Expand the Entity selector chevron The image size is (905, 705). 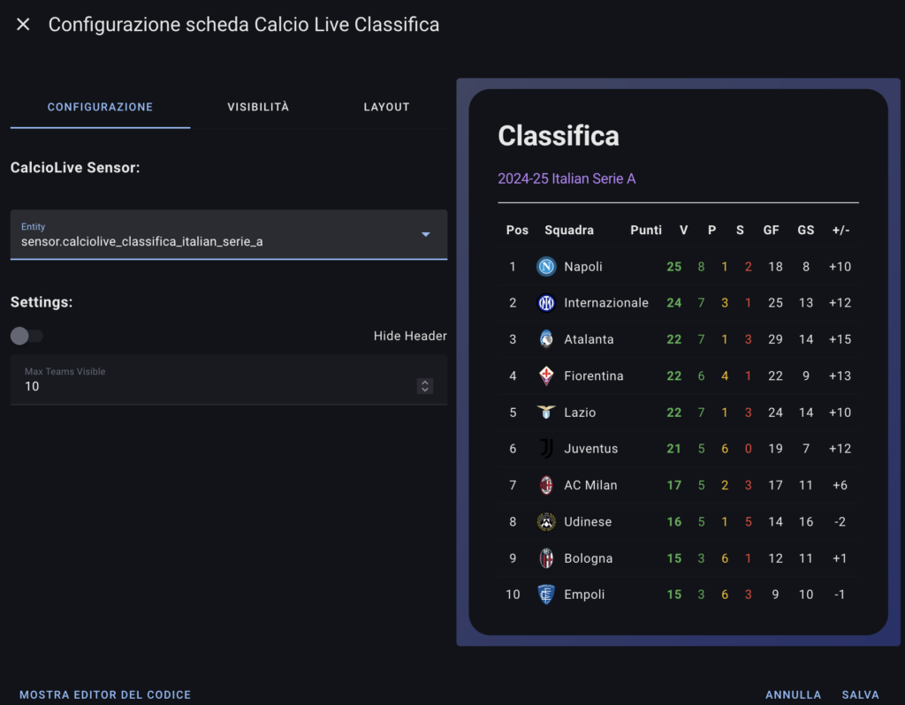tap(425, 235)
